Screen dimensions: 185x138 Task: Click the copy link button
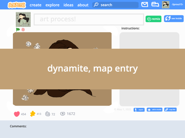click(x=170, y=110)
